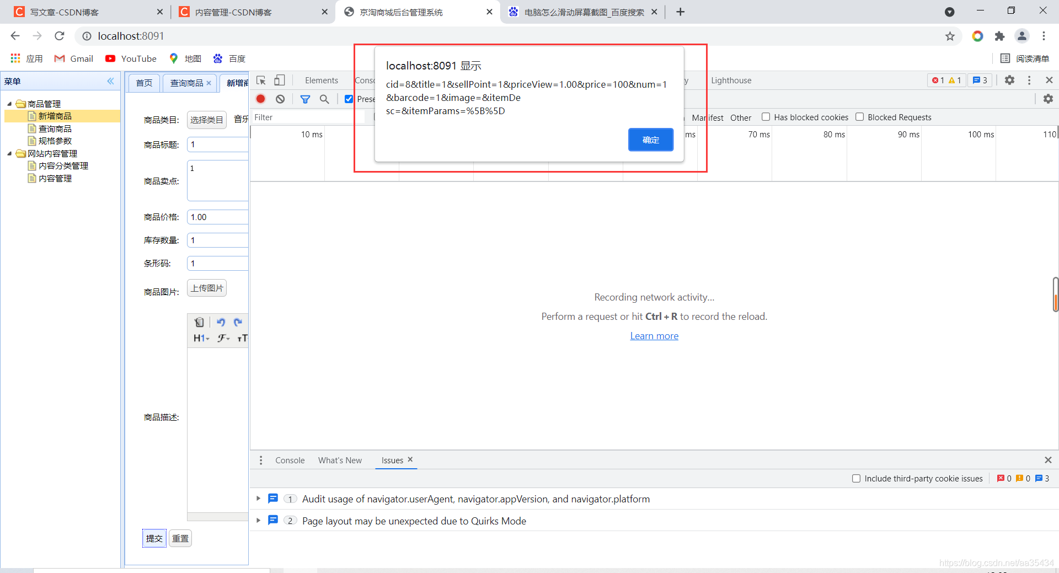Screen dimensions: 1059x573
Task: Toggle the network filter funnel icon
Action: point(305,99)
